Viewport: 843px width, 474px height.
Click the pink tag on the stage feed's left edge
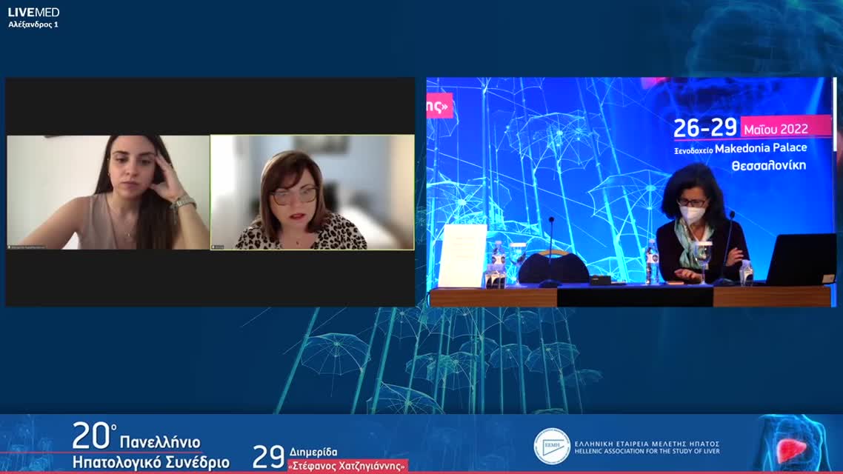[439, 105]
